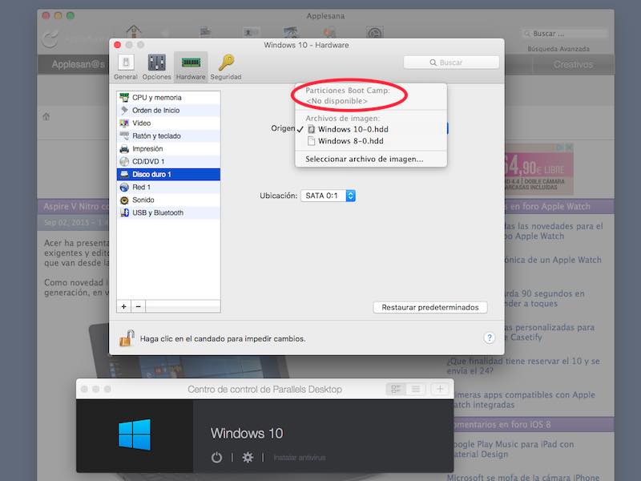The height and width of the screenshot is (481, 641).
Task: Open Windows 10 VM settings gear icon
Action: point(248,457)
